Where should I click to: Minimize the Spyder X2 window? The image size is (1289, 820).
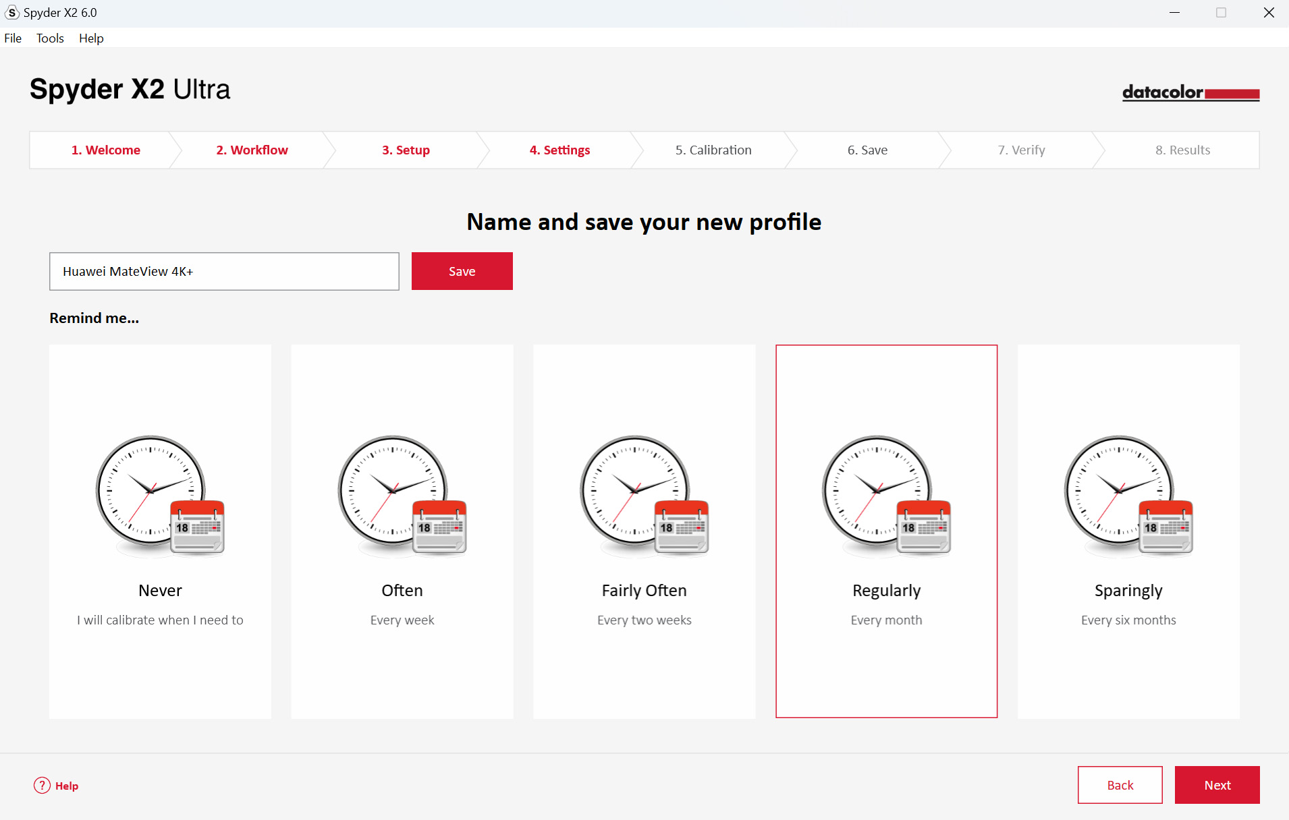(1174, 13)
